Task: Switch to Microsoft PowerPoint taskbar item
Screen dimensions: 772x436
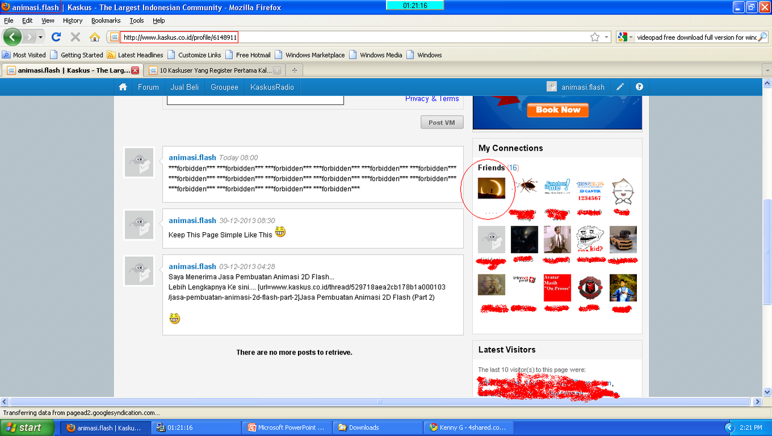Action: coord(286,428)
